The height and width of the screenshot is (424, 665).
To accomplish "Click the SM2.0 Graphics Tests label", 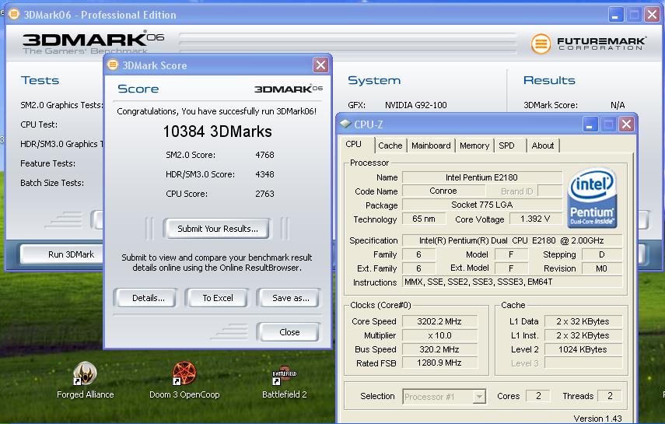I will tap(61, 105).
